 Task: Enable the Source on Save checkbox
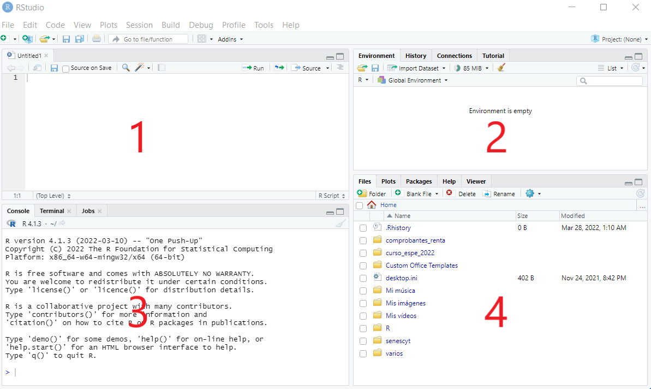point(65,69)
